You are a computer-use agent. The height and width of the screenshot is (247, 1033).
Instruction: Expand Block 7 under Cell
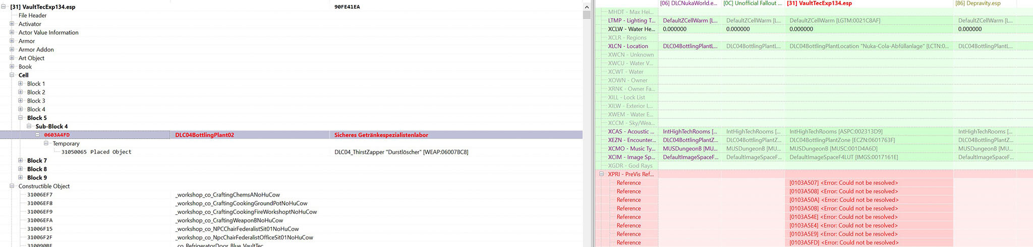coord(21,161)
